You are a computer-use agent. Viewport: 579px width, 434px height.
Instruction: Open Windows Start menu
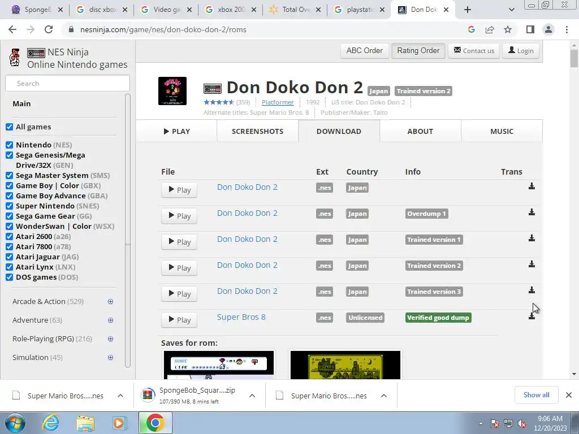(x=15, y=423)
